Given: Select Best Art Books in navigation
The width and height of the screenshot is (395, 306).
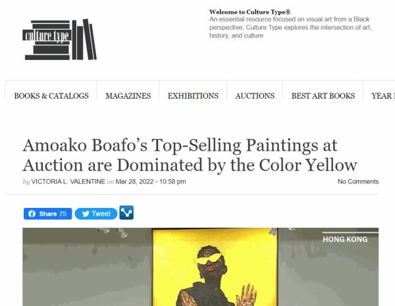Looking at the screenshot, I should [x=323, y=95].
